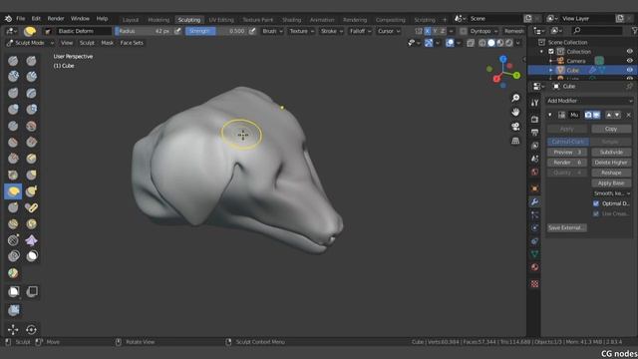Select the Inflate brush tool
This screenshot has width=638, height=359.
coord(13,109)
